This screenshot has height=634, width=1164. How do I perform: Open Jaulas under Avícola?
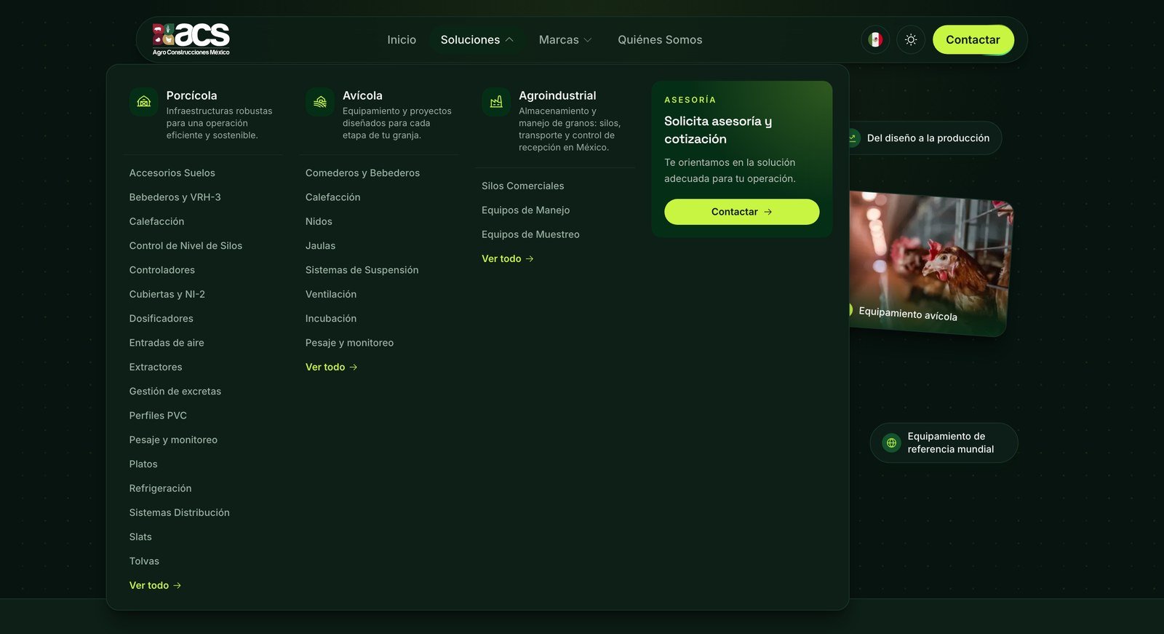click(x=320, y=246)
